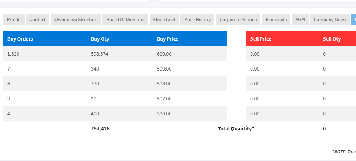This screenshot has height=161, width=356.
Task: Select buy quantity 400
Action: (x=95, y=113)
